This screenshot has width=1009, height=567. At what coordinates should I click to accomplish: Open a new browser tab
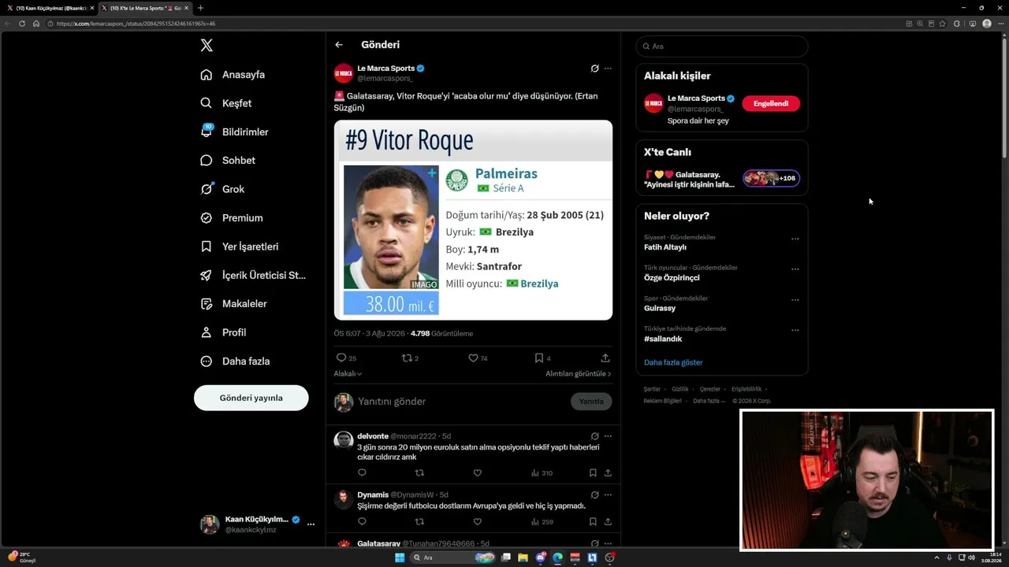(x=200, y=8)
